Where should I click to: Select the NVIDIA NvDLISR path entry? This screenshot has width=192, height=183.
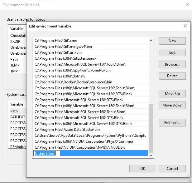tap(90, 147)
